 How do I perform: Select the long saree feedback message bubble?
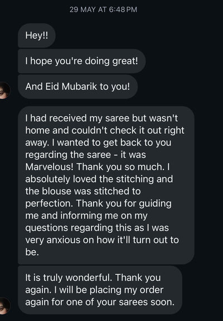[106, 185]
